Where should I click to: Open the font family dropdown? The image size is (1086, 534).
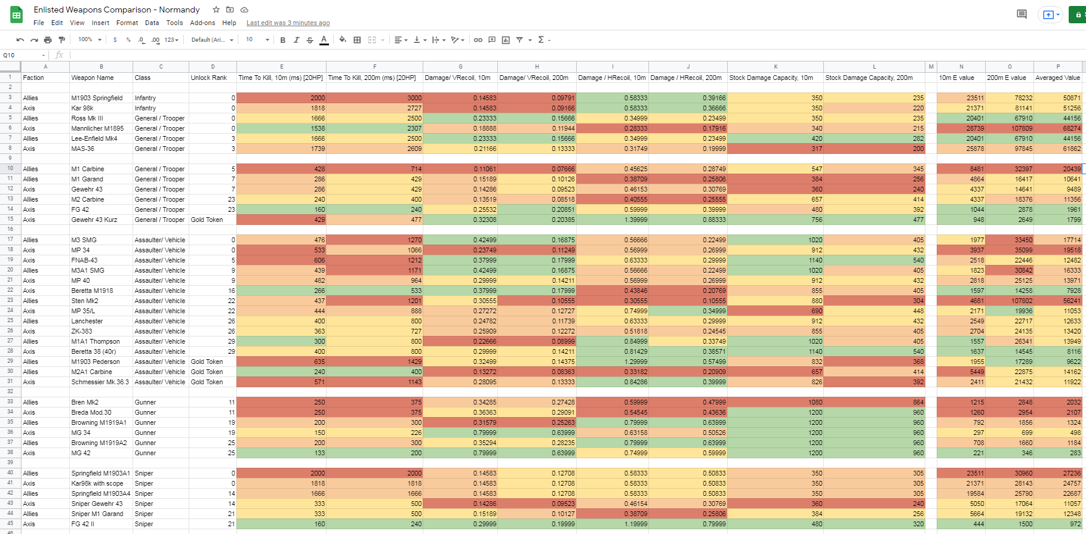point(212,40)
